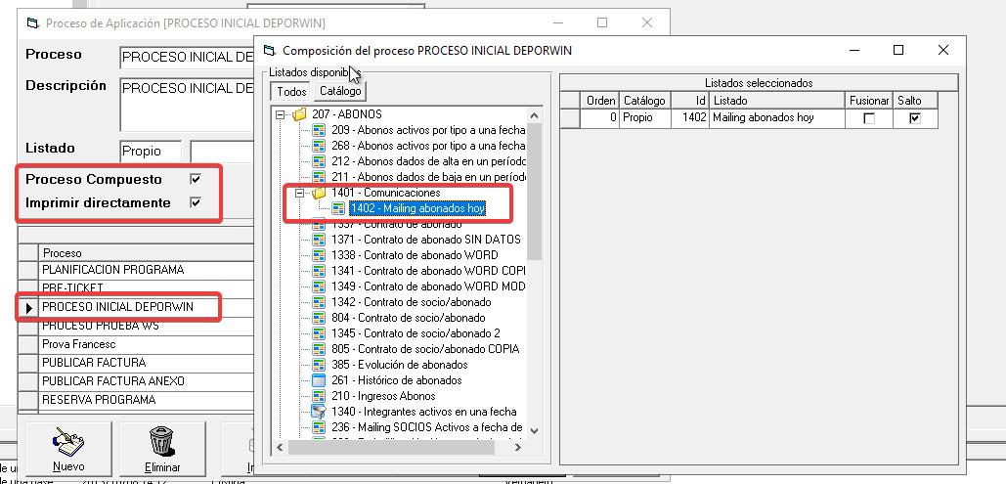Select row PUBLICAR FACTURA
Image resolution: width=1006 pixels, height=484 pixels.
(147, 363)
